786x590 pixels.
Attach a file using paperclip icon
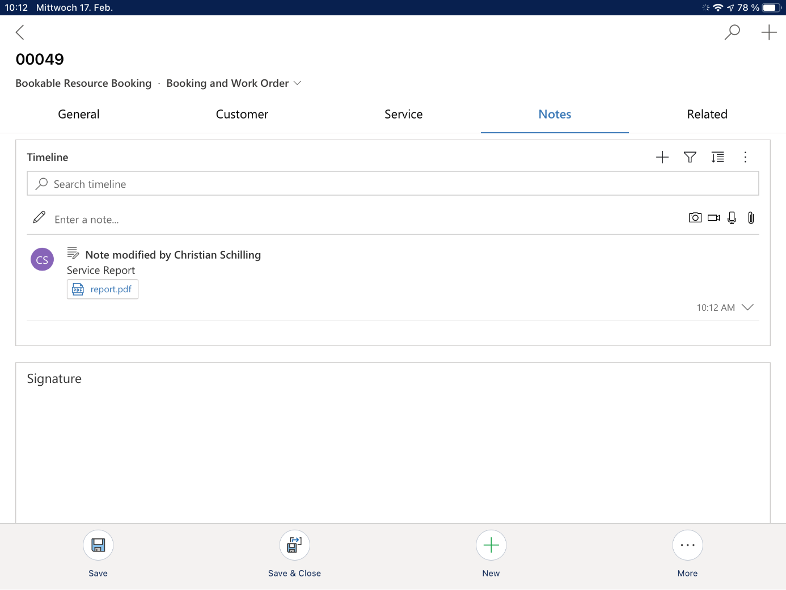pos(751,218)
